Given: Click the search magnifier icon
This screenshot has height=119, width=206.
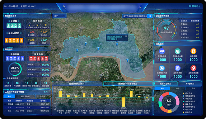Looking at the screenshot, I should click(150, 16).
